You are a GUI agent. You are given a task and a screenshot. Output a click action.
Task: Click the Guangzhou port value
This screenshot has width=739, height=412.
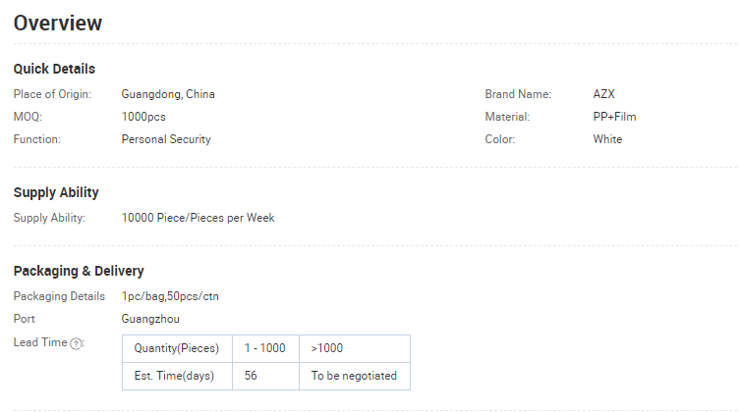click(150, 319)
